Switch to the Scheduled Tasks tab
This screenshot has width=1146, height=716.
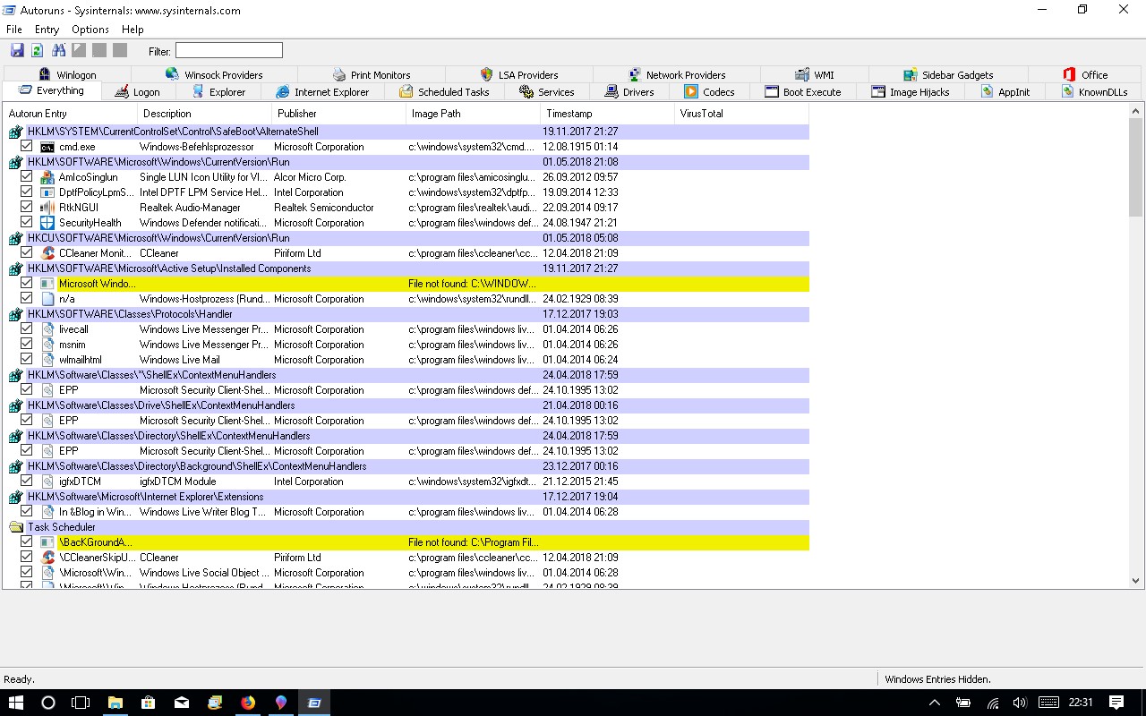(444, 92)
